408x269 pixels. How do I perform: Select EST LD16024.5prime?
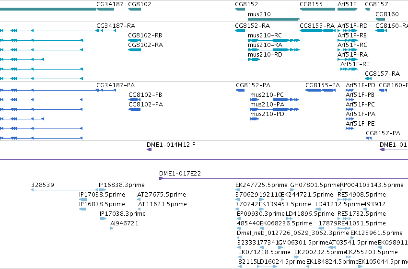[281, 262]
